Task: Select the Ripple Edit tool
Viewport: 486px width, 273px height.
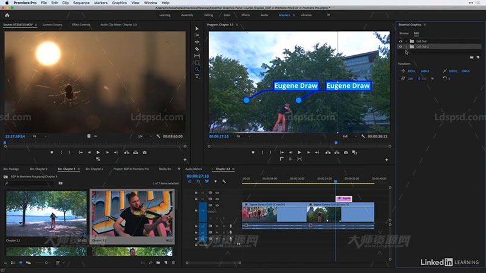Action: click(197, 42)
